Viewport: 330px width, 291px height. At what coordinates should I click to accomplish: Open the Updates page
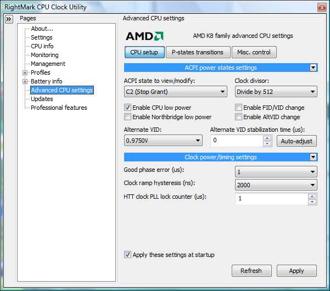(42, 99)
